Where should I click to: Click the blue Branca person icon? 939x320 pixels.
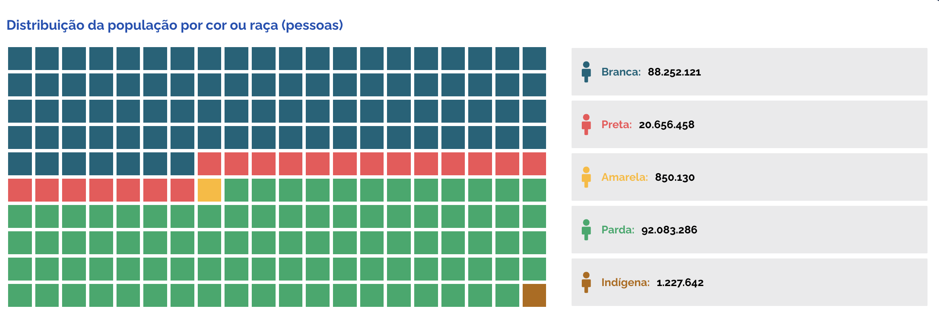tap(586, 72)
